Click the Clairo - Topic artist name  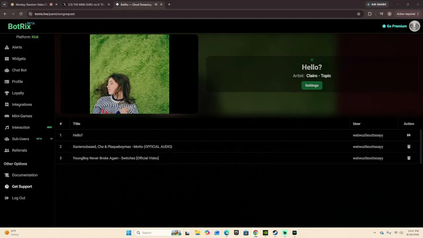[x=319, y=76]
